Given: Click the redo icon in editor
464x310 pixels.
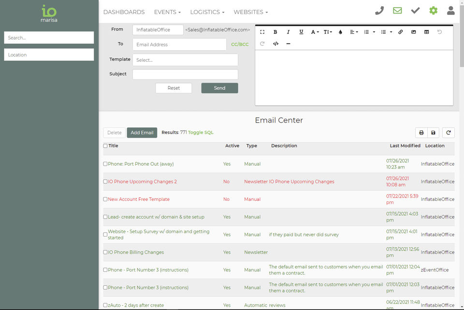Looking at the screenshot, I should point(262,44).
